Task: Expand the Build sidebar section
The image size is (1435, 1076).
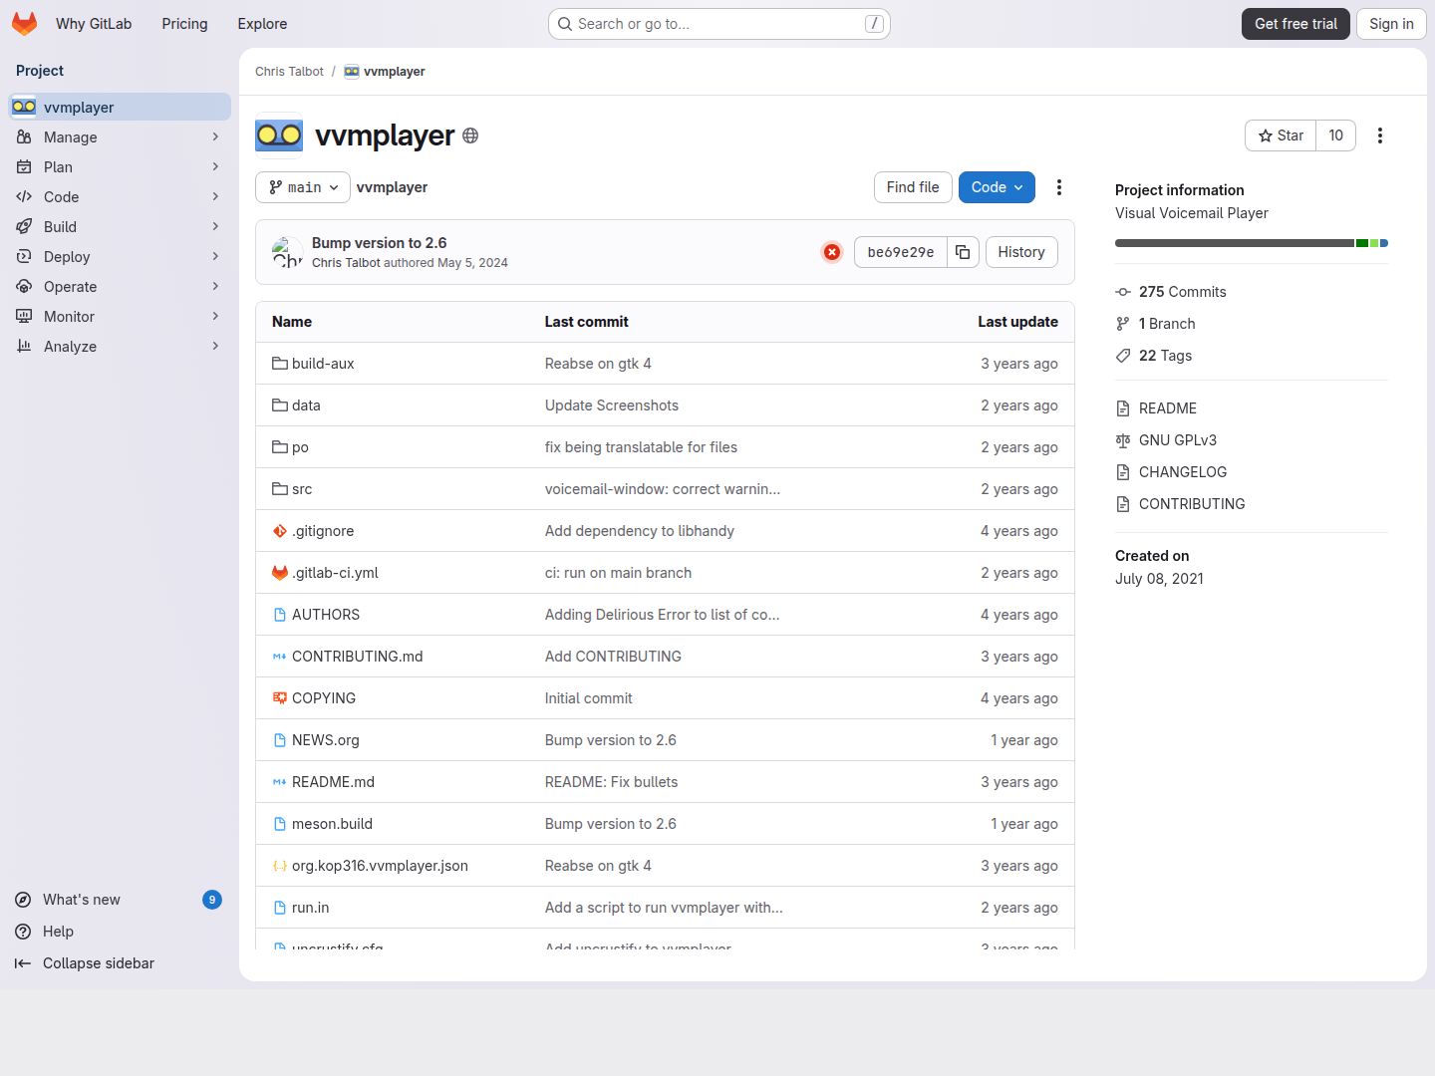Action: 120,227
